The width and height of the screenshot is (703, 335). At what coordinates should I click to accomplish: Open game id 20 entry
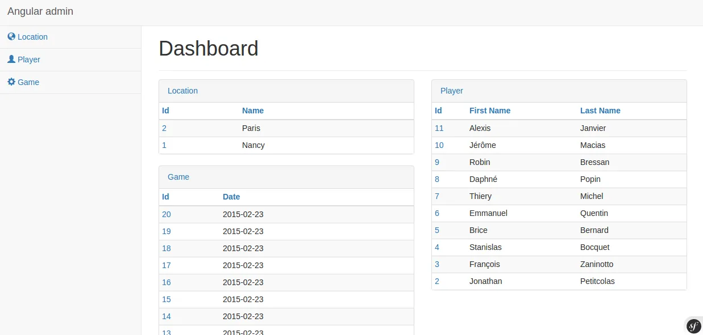[x=166, y=214]
